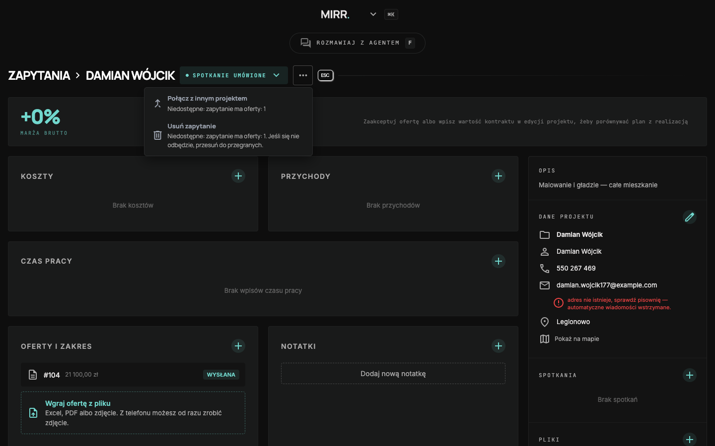Click the Legionowo location text
The height and width of the screenshot is (446, 715).
[573, 322]
